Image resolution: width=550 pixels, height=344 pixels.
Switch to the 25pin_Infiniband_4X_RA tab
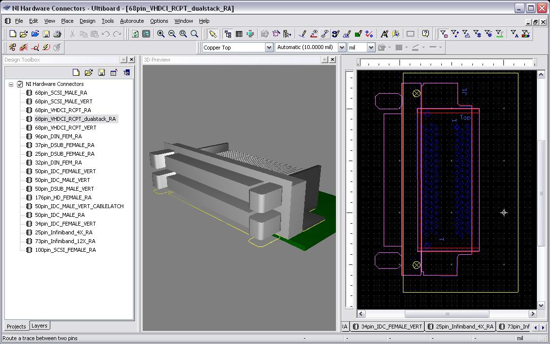[x=460, y=327]
